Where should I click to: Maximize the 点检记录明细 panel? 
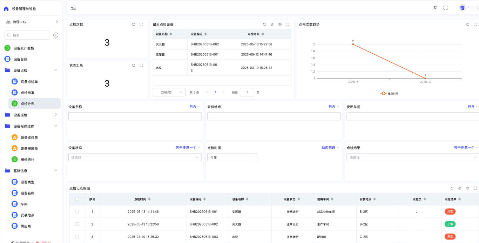point(475,188)
